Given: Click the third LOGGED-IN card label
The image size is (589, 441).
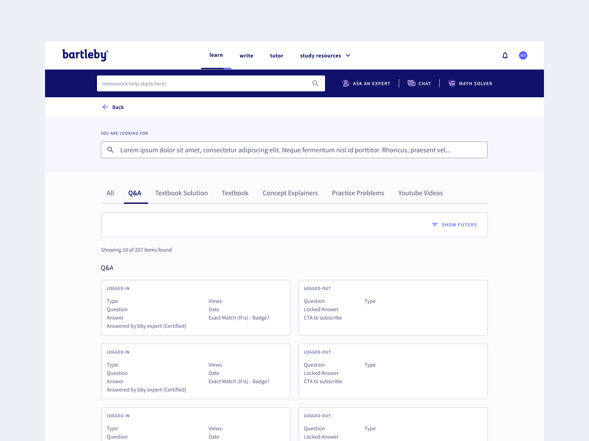Looking at the screenshot, I should click(118, 416).
